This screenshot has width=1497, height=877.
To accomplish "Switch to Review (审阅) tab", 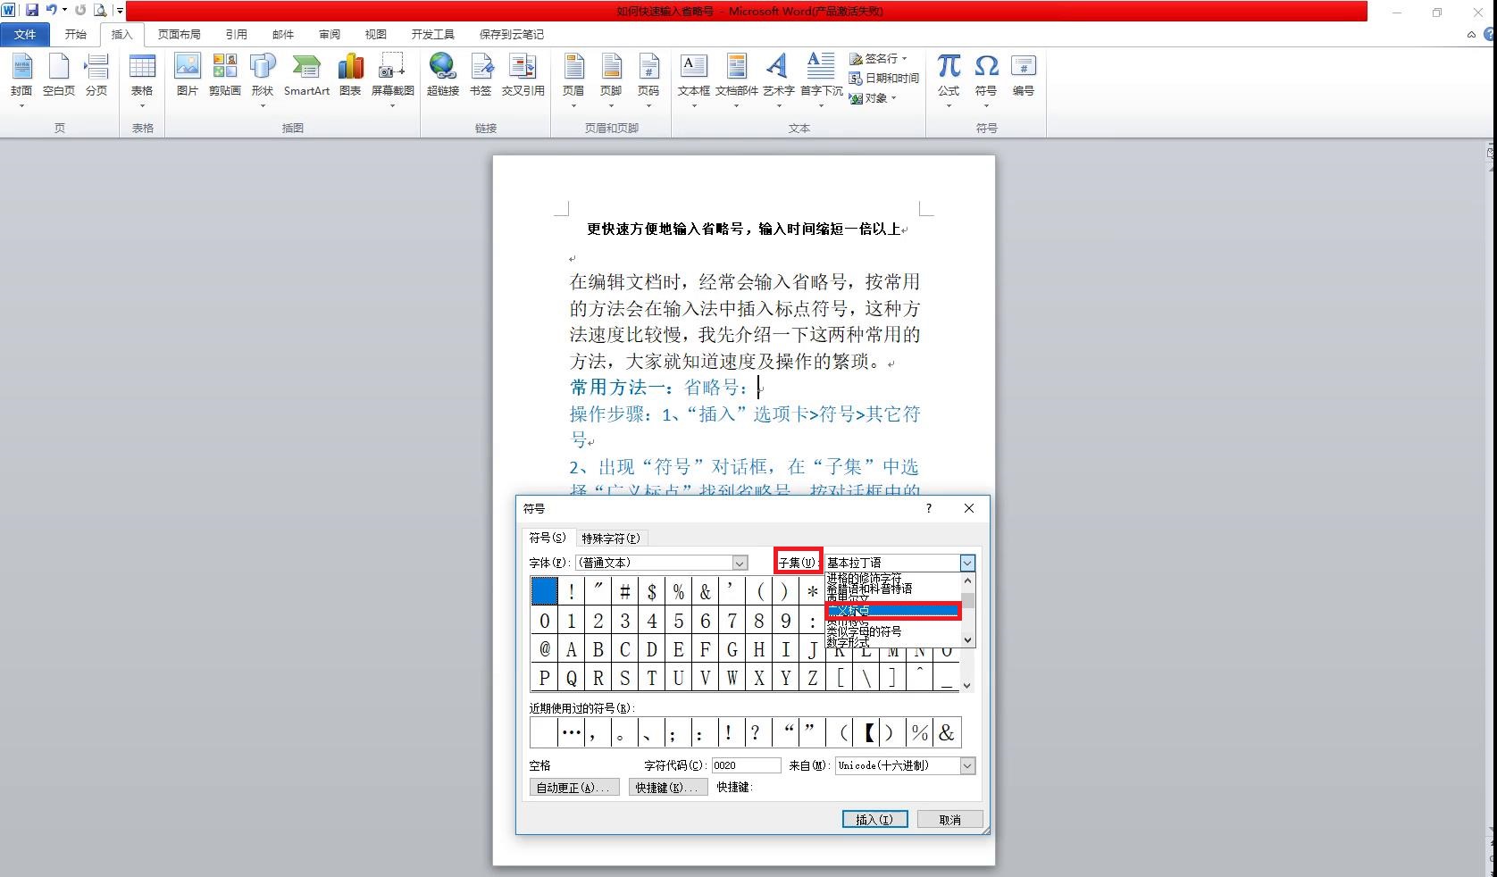I will click(x=330, y=35).
